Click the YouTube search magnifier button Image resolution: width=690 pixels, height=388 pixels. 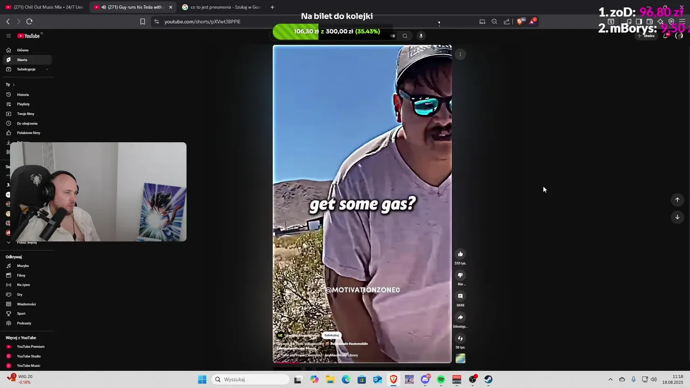pyautogui.click(x=405, y=36)
